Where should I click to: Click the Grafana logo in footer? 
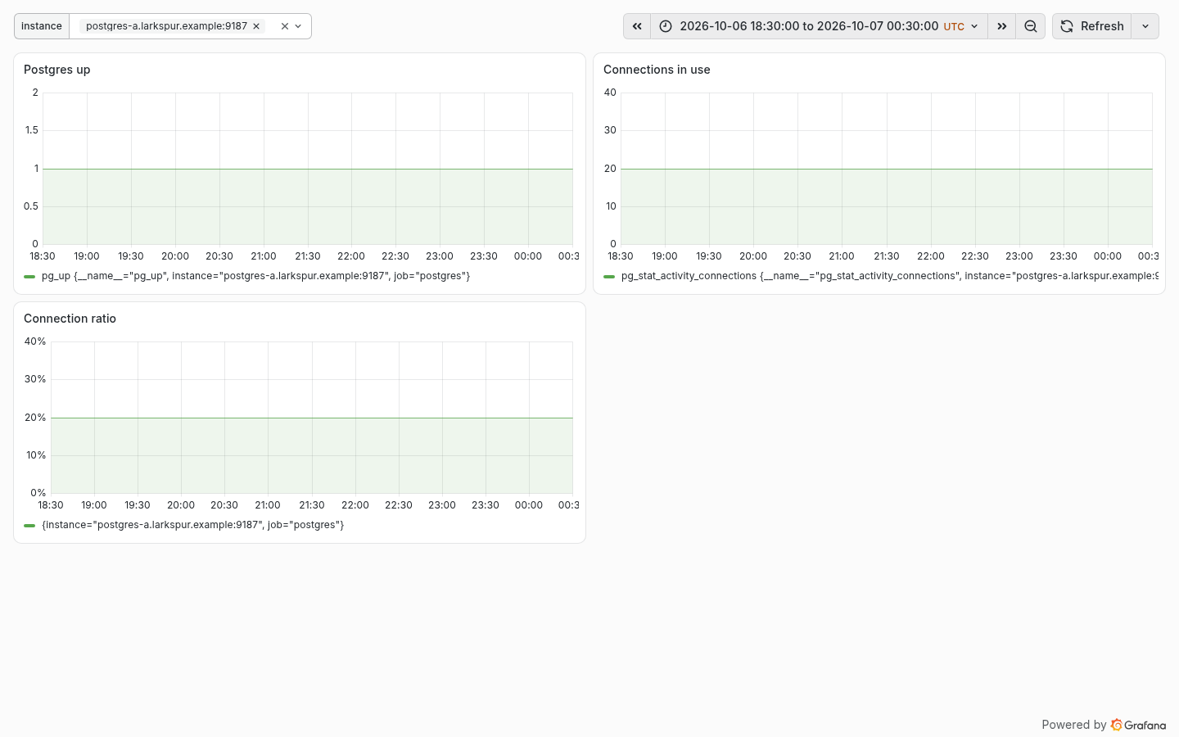pyautogui.click(x=1138, y=725)
